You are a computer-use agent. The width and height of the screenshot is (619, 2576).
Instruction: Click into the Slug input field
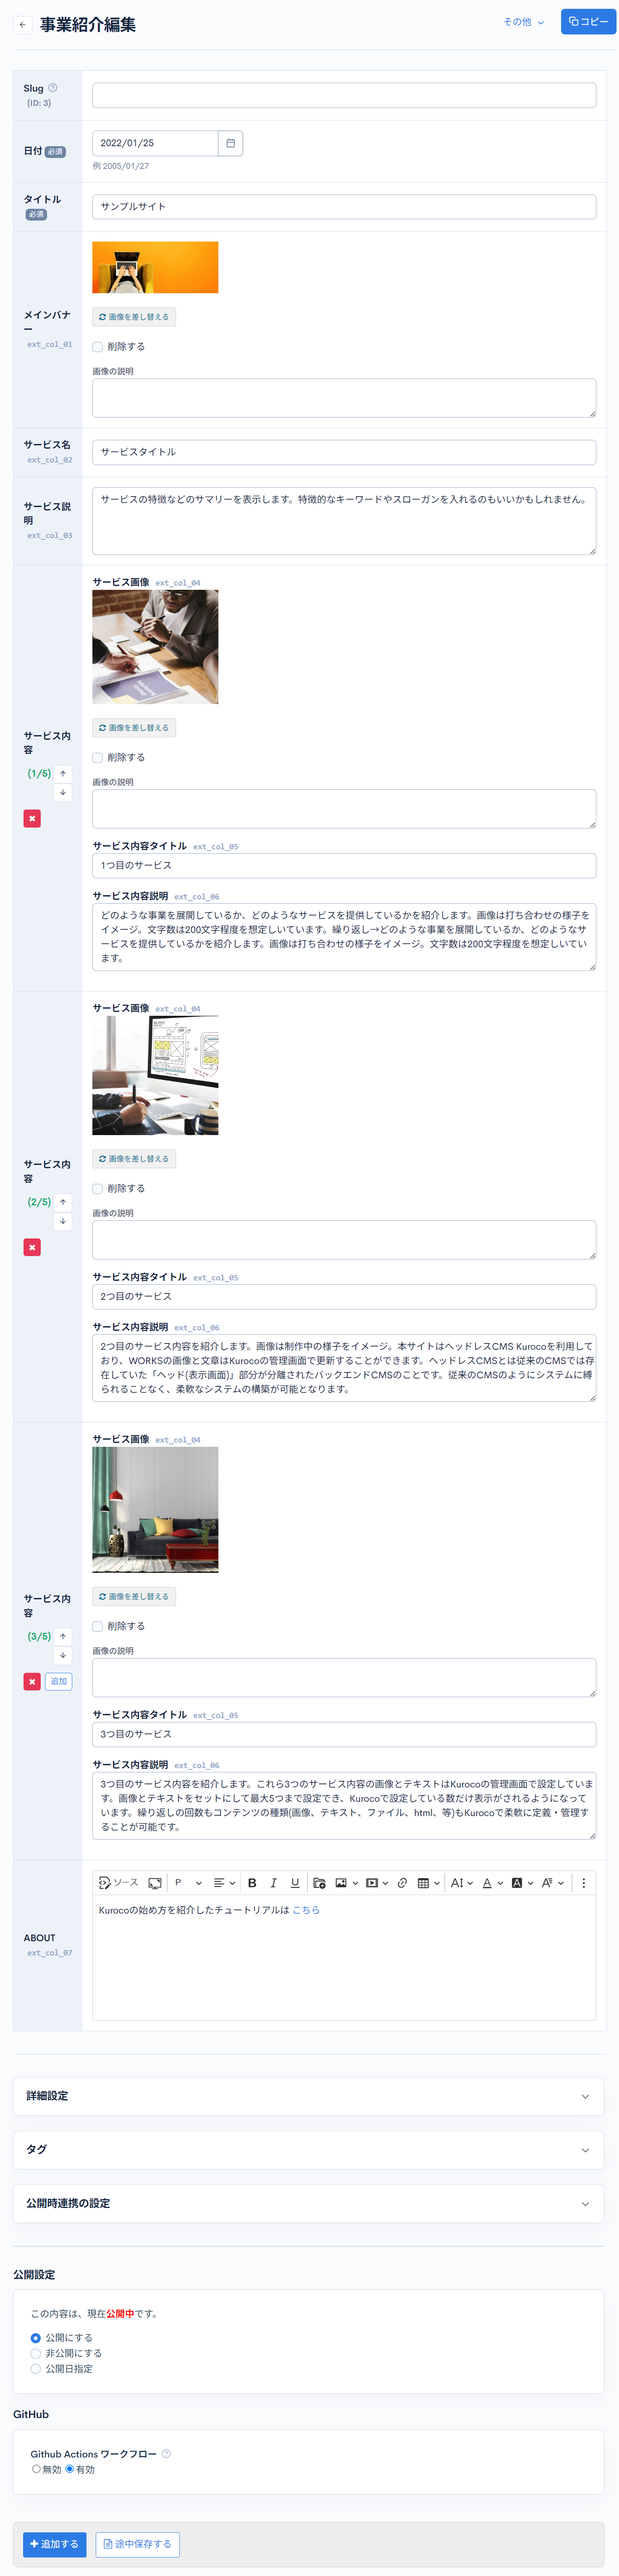click(344, 95)
